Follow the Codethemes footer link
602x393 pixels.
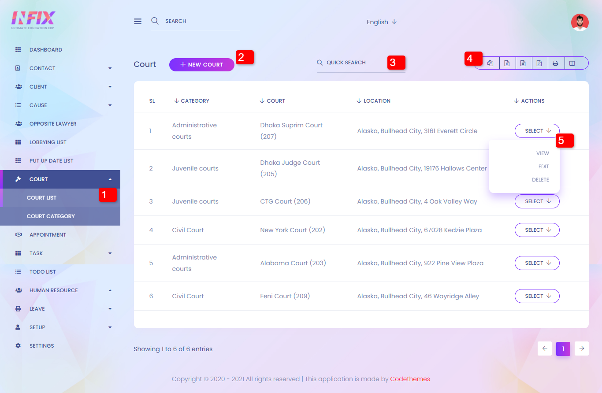coord(410,379)
